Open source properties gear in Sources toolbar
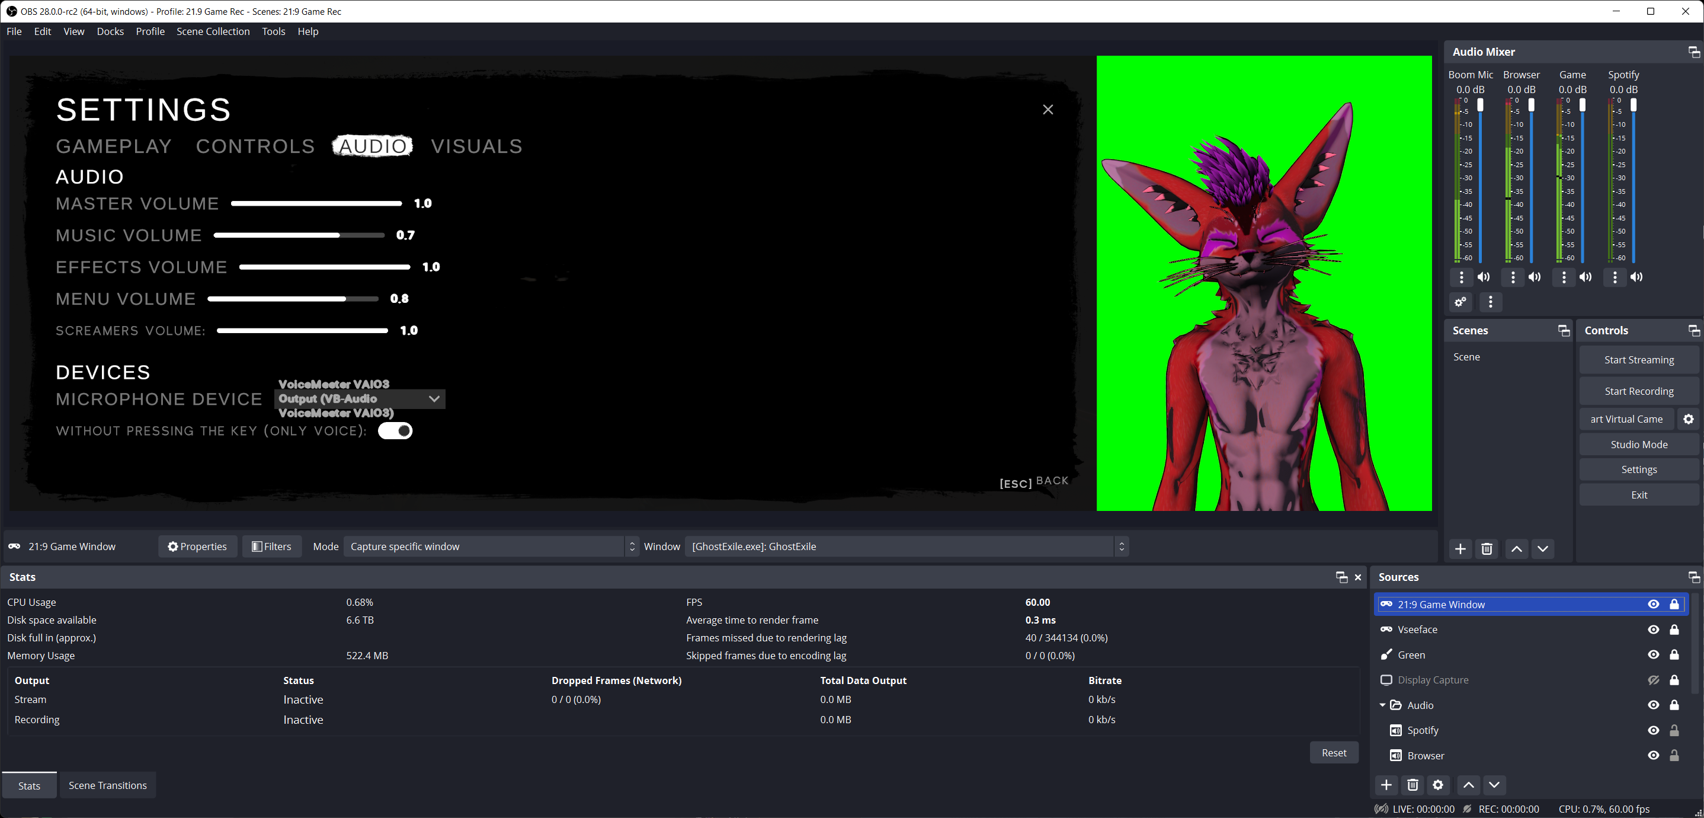This screenshot has width=1704, height=818. tap(1438, 785)
